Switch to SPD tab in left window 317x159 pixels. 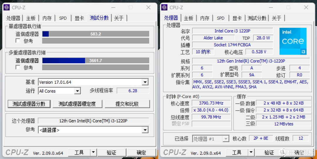pos(63,18)
